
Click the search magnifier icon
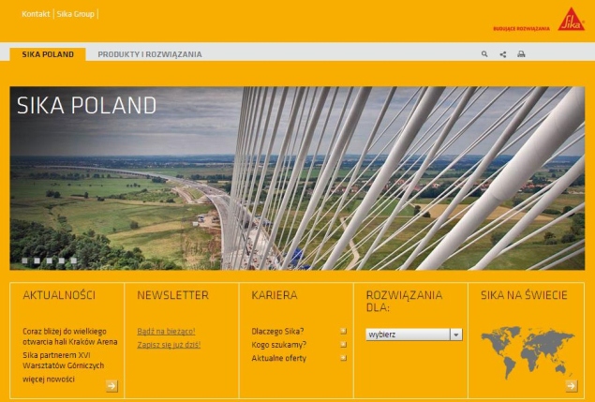click(x=484, y=54)
